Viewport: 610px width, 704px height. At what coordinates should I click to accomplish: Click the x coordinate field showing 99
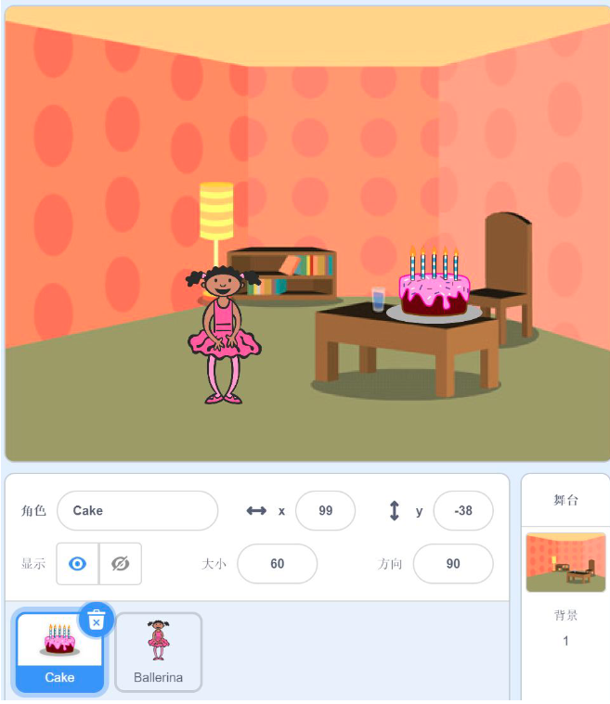point(326,510)
